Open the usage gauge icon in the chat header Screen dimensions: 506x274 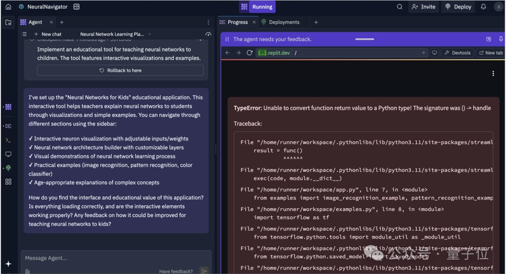coord(208,34)
